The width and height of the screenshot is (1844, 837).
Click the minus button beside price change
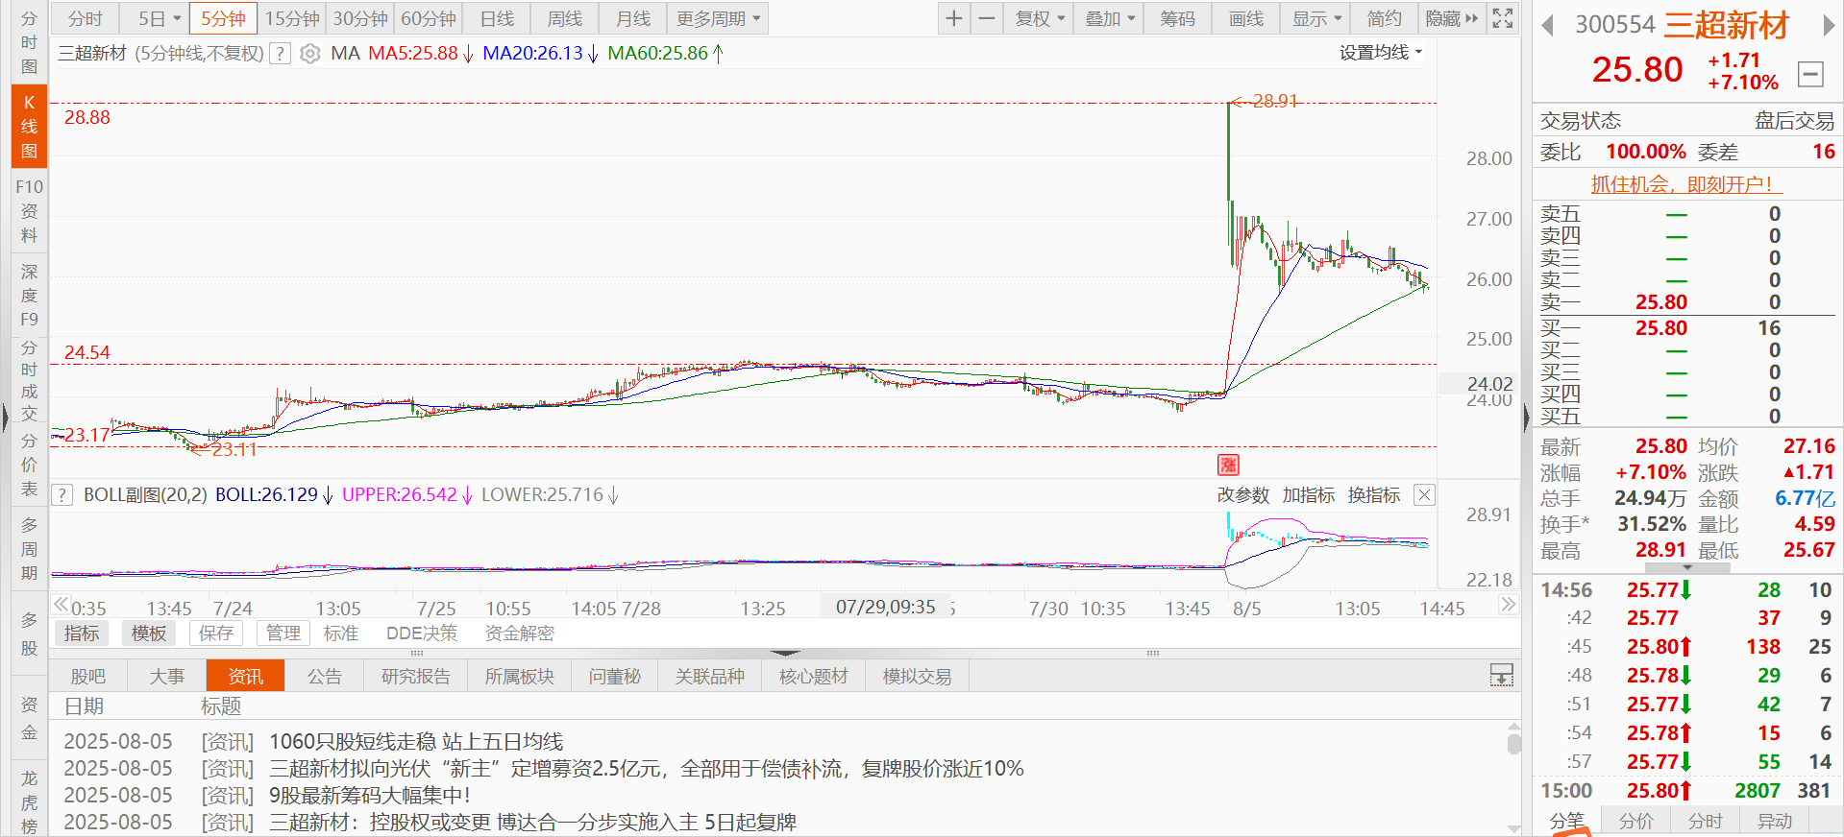1810,73
